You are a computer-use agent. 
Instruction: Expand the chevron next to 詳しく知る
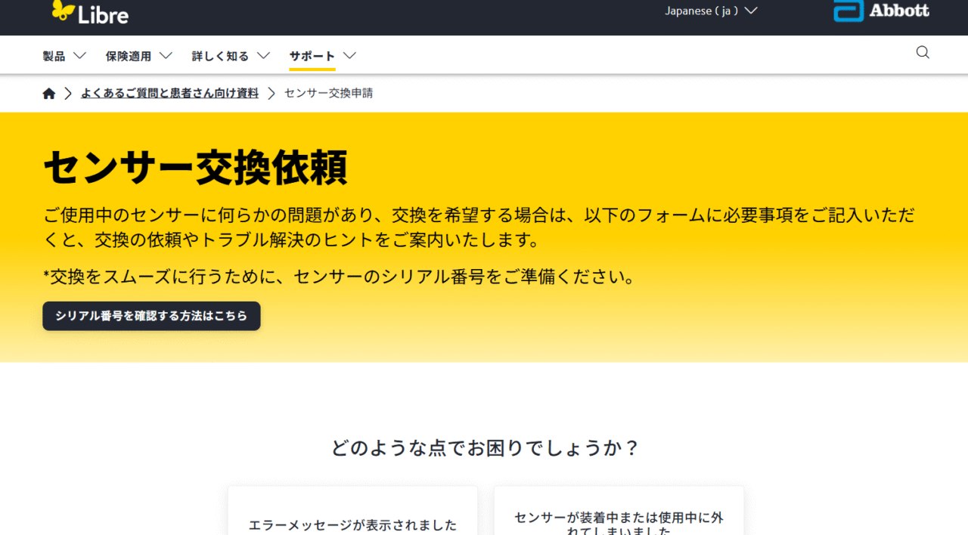pyautogui.click(x=263, y=56)
